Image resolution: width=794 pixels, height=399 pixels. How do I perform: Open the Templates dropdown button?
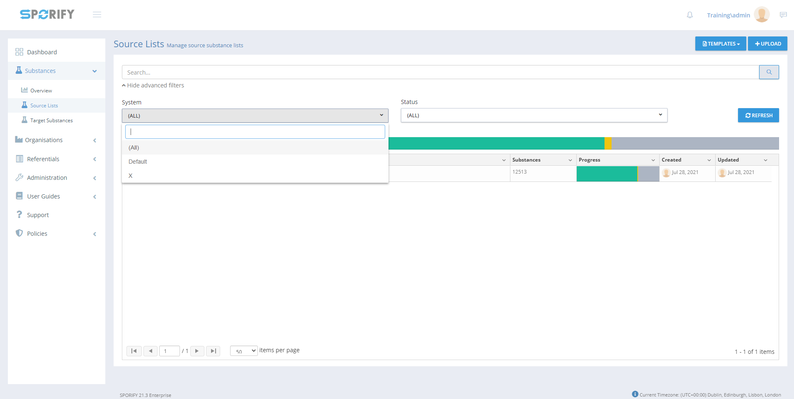tap(720, 44)
